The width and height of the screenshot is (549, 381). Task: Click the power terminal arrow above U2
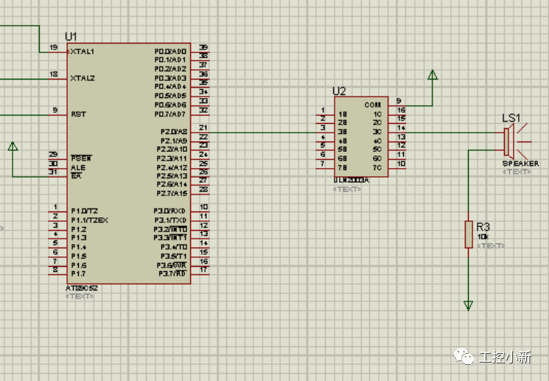click(433, 74)
